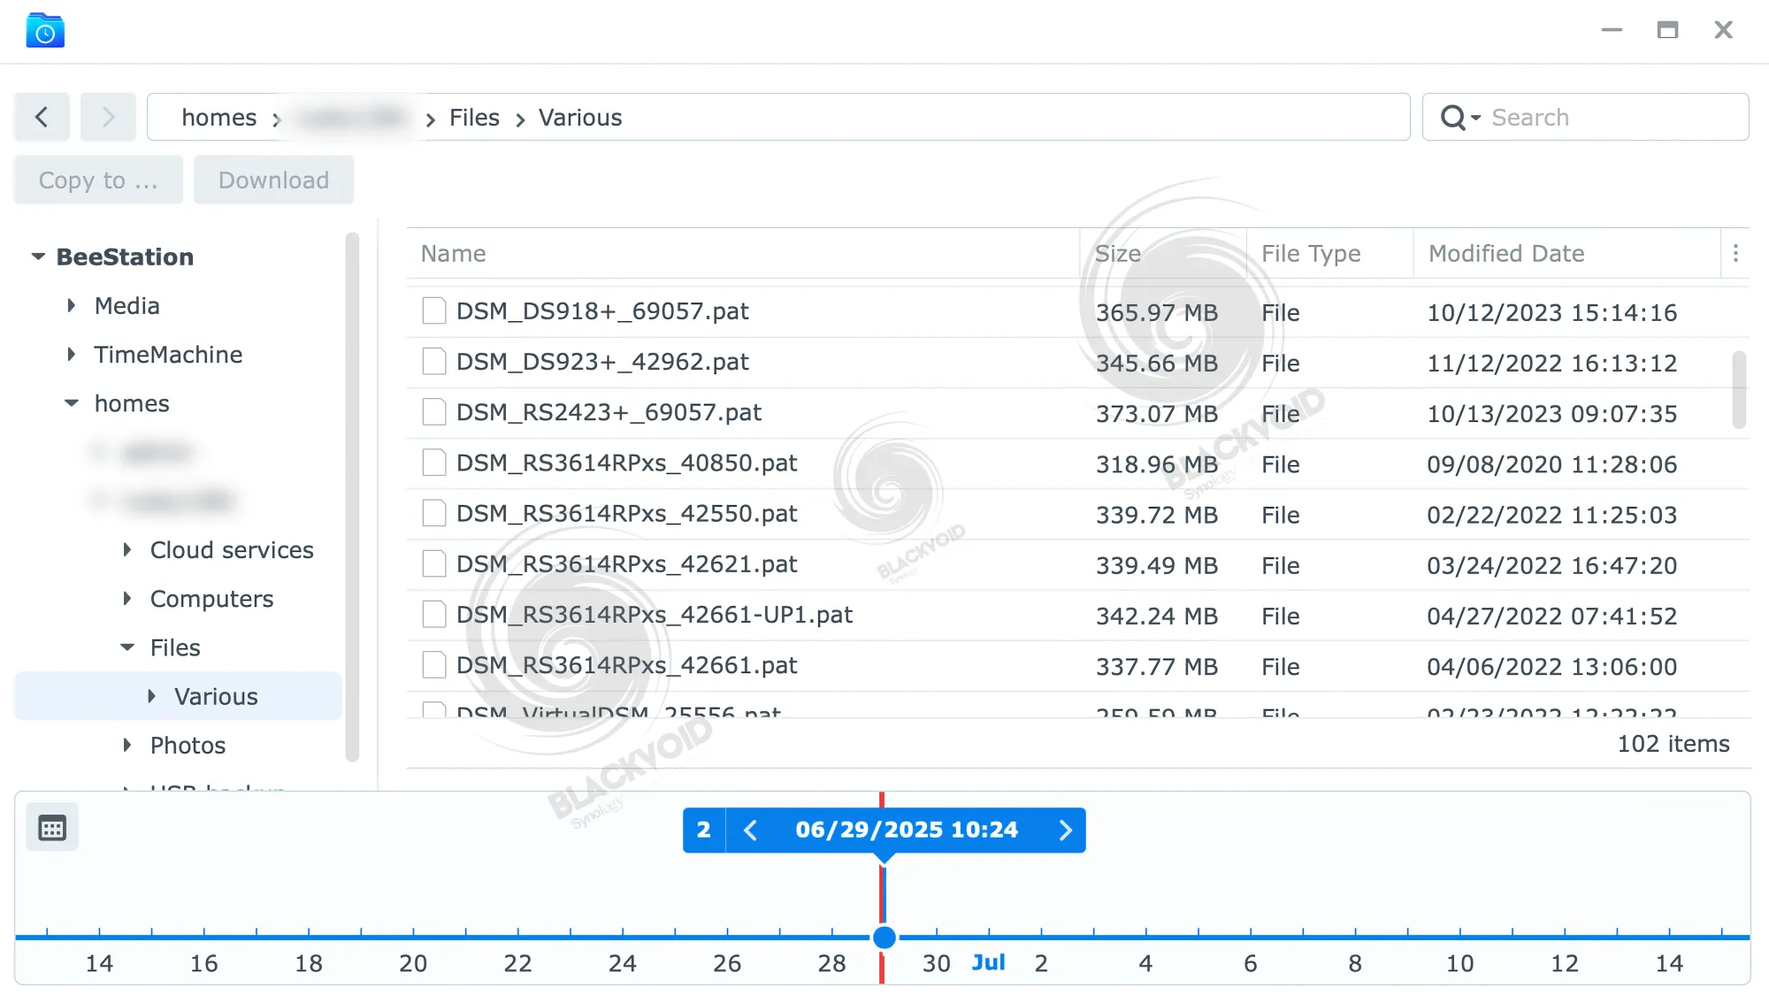Go to the previous snapshot arrow
The image size is (1769, 1003).
pyautogui.click(x=750, y=830)
